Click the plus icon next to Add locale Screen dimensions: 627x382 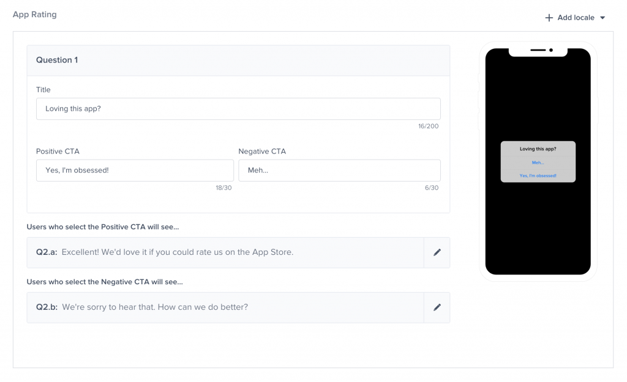549,18
